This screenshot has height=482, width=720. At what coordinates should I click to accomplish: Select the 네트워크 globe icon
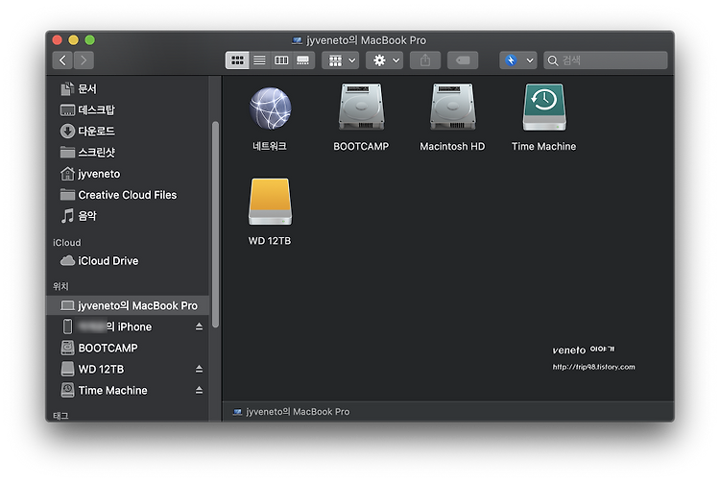click(270, 108)
